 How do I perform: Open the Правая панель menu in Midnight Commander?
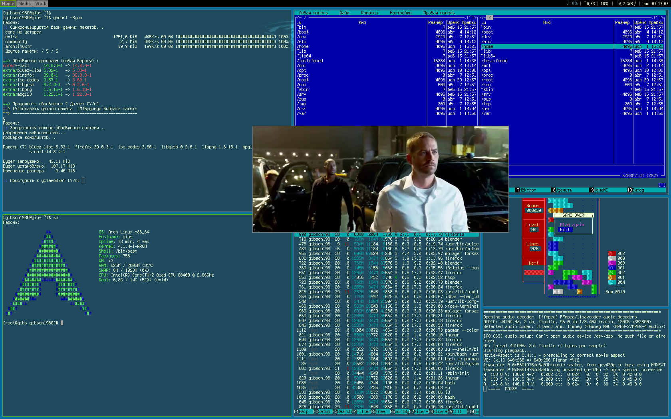[439, 13]
